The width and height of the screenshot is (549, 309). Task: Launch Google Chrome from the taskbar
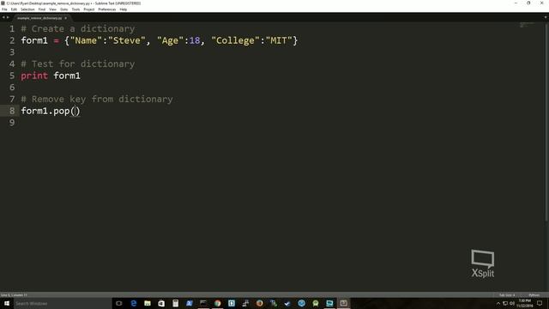point(217,303)
